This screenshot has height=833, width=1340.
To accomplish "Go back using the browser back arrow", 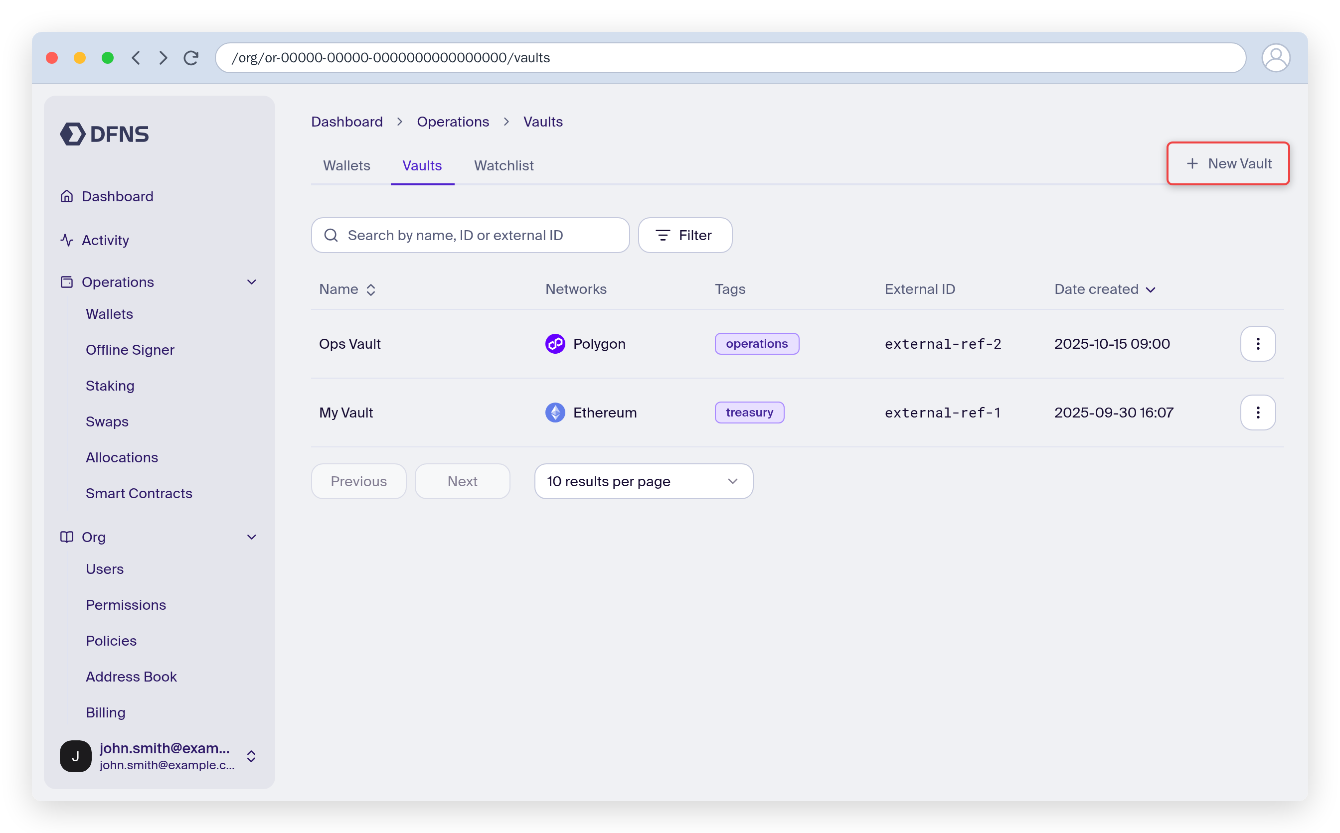I will (136, 58).
